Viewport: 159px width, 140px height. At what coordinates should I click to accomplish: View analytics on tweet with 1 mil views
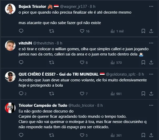[113, 31]
